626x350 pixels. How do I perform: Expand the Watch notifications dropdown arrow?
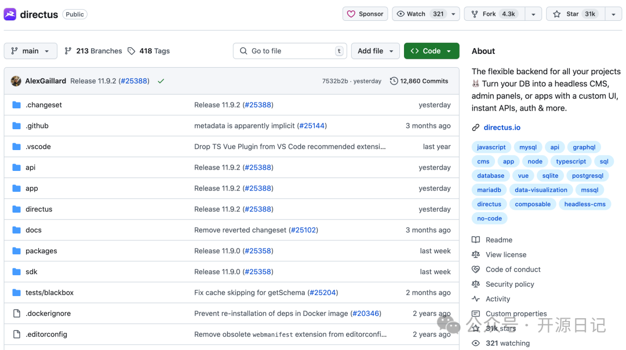(x=453, y=14)
